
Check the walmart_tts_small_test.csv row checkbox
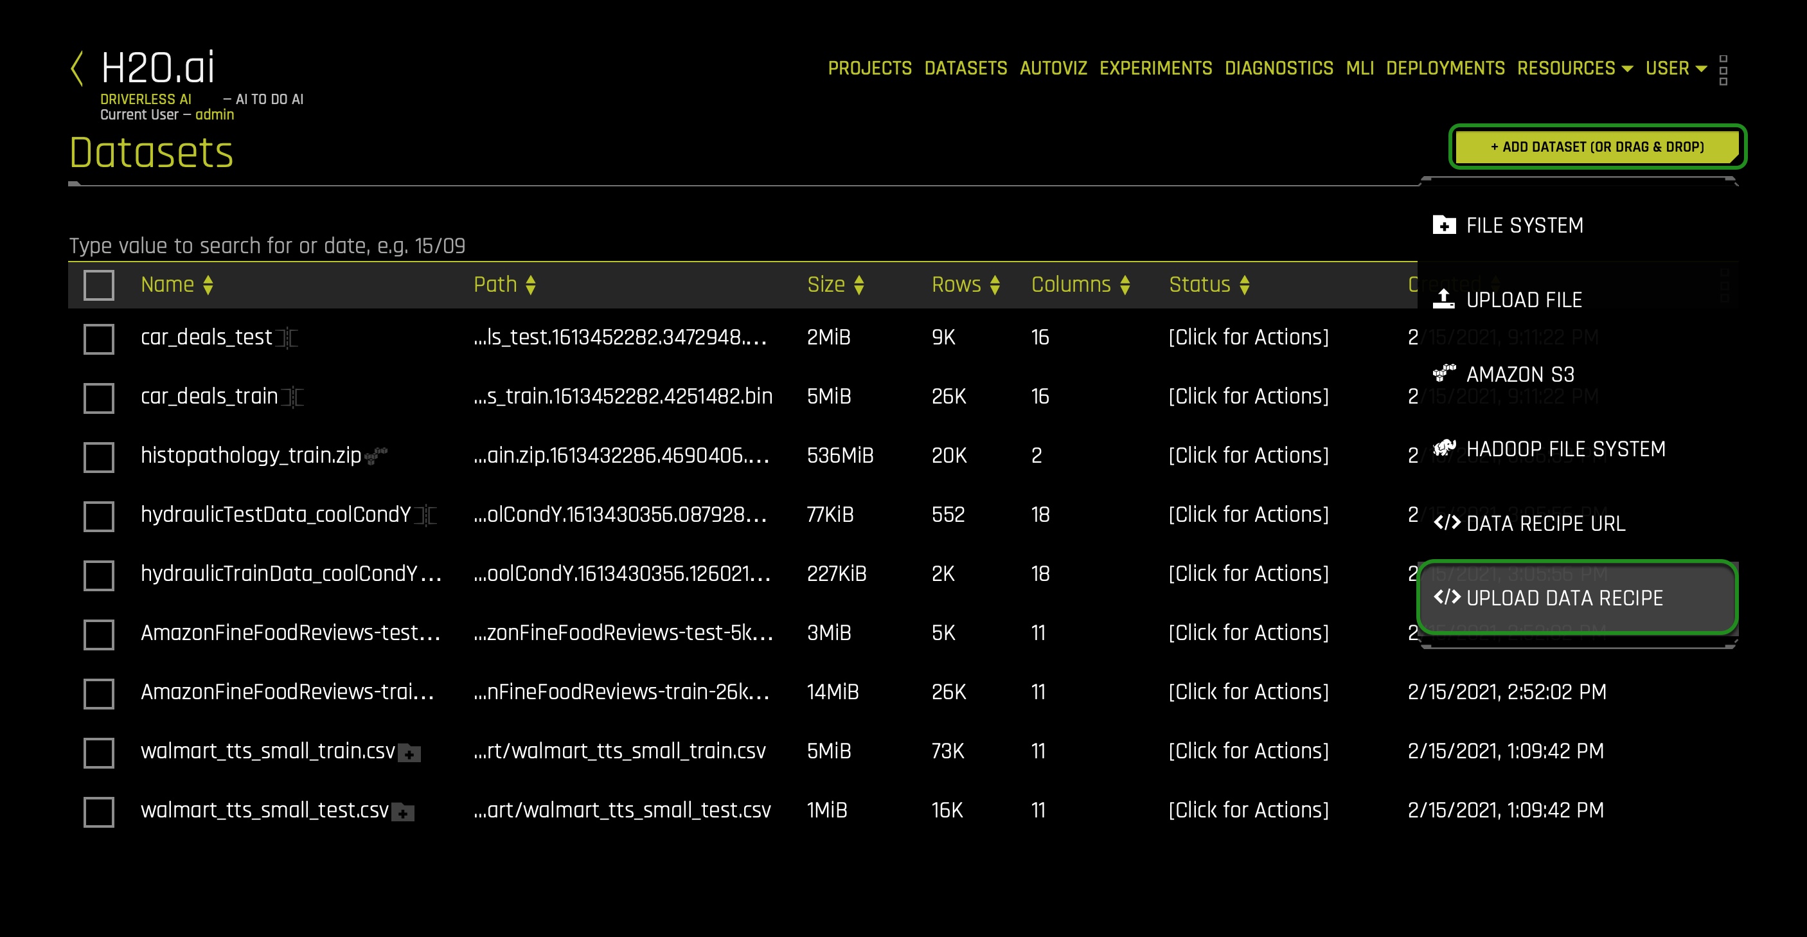(x=99, y=812)
